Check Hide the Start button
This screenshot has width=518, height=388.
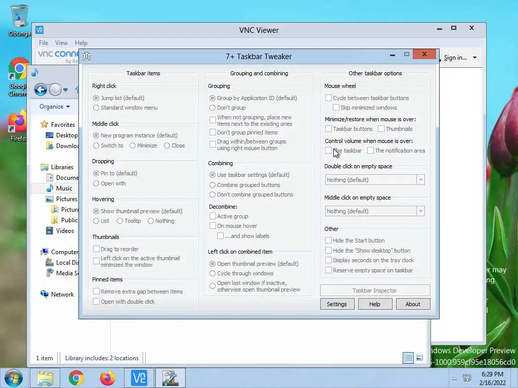click(x=328, y=240)
